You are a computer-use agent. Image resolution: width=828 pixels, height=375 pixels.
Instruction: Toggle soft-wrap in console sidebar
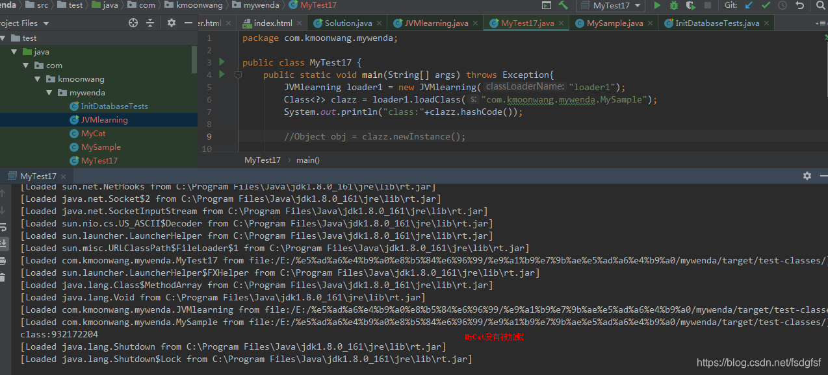pos(3,227)
